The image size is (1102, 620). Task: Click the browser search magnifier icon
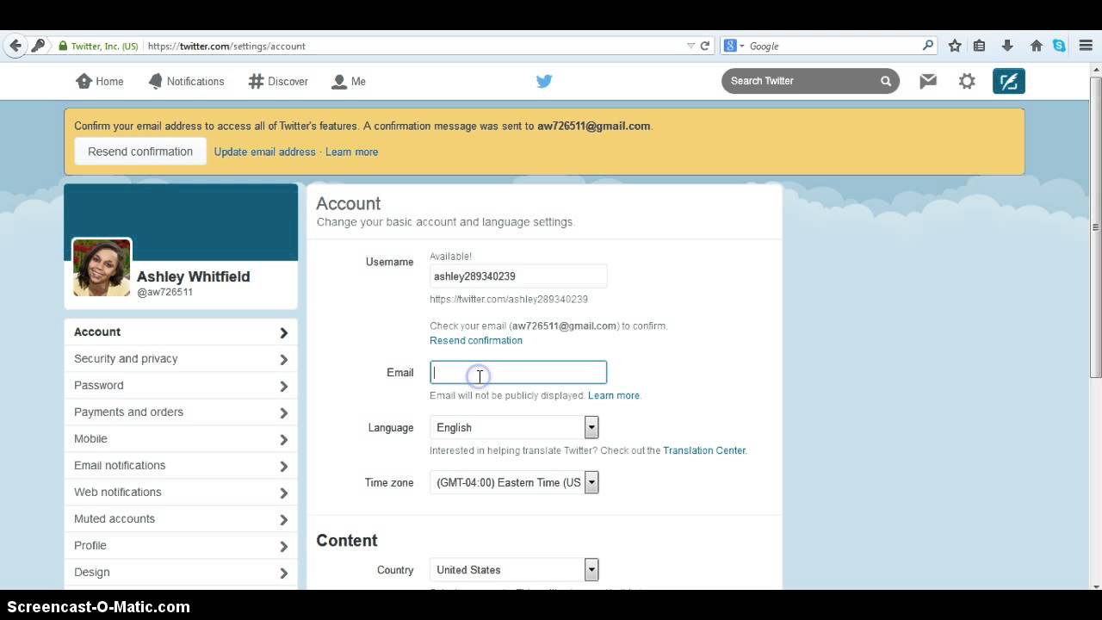(928, 46)
